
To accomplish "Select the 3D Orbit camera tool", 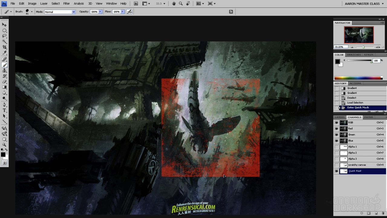I will pyautogui.click(x=4, y=134).
